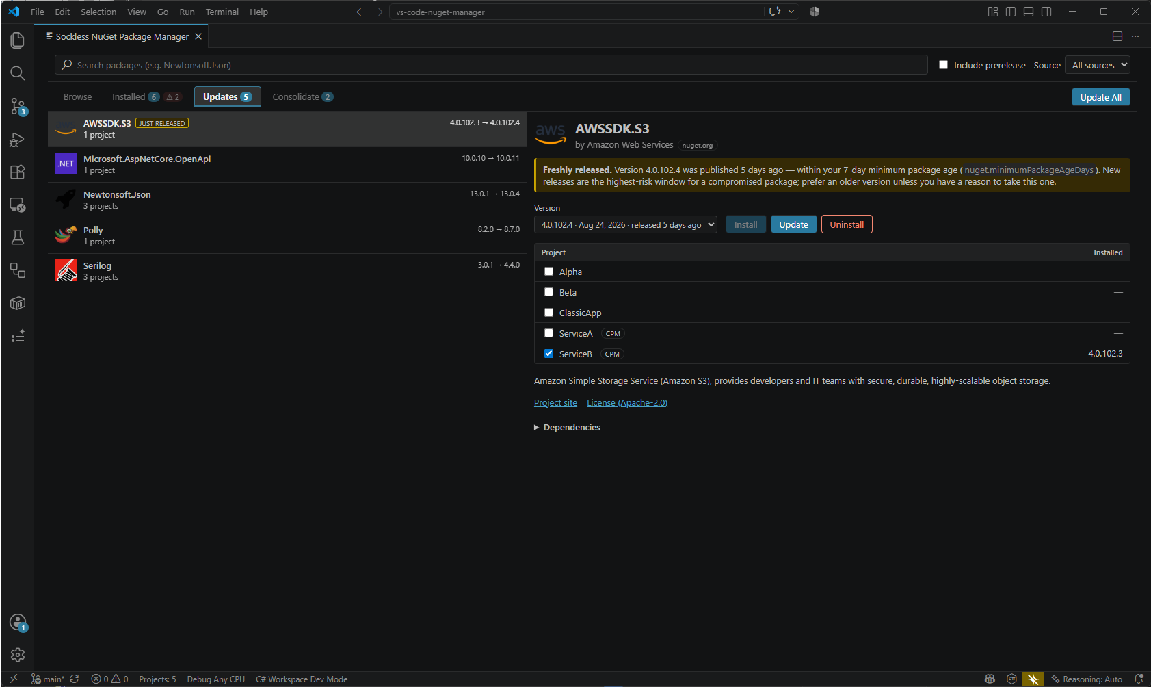
Task: Select the Serilog package row
Action: tap(287, 271)
